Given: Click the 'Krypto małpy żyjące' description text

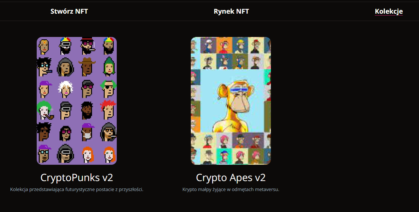Looking at the screenshot, I should click(231, 189).
